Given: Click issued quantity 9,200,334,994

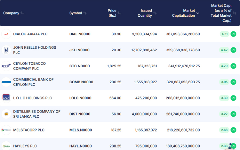Looking at the screenshot, I should [x=144, y=34].
